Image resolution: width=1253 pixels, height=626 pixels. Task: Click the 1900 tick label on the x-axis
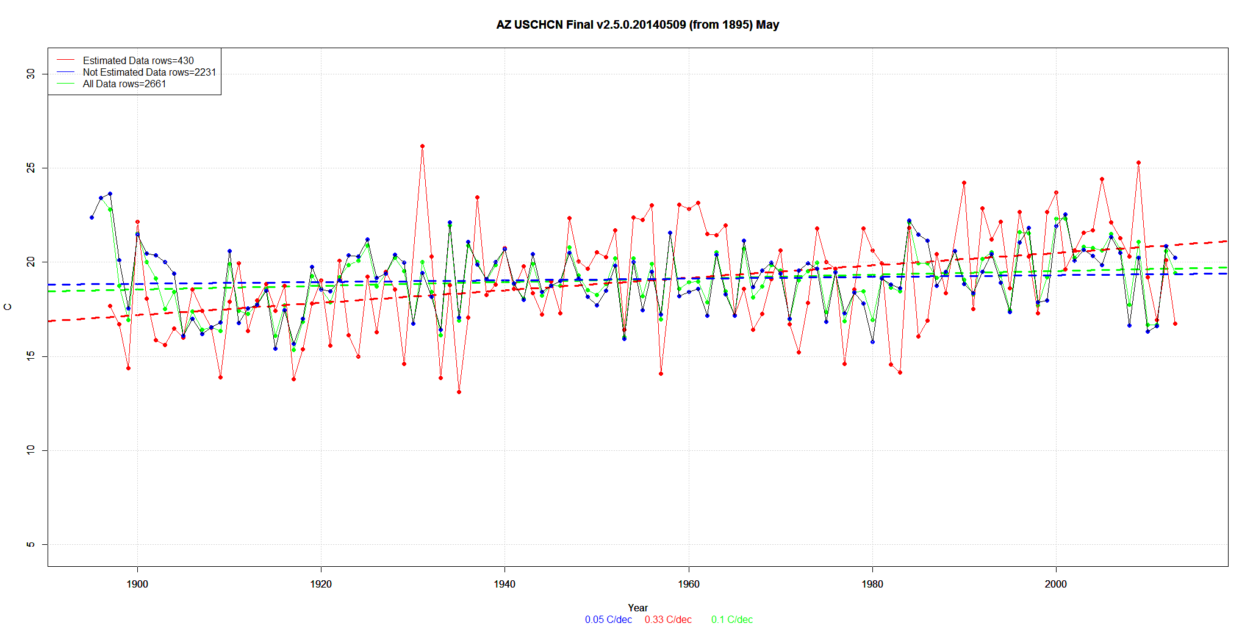137,584
